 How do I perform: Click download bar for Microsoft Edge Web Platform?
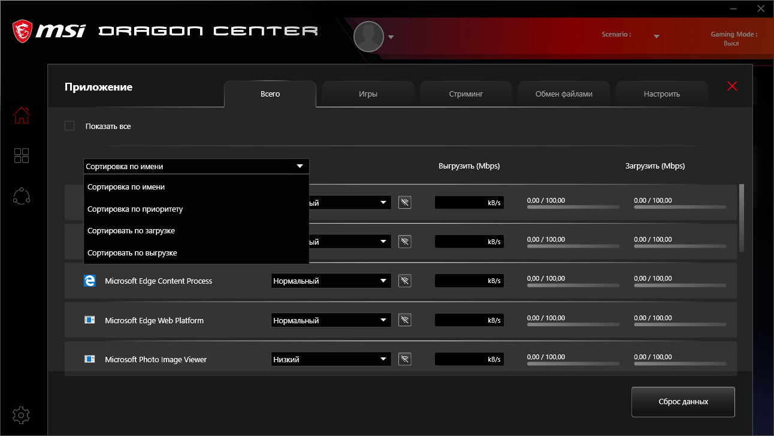(681, 324)
